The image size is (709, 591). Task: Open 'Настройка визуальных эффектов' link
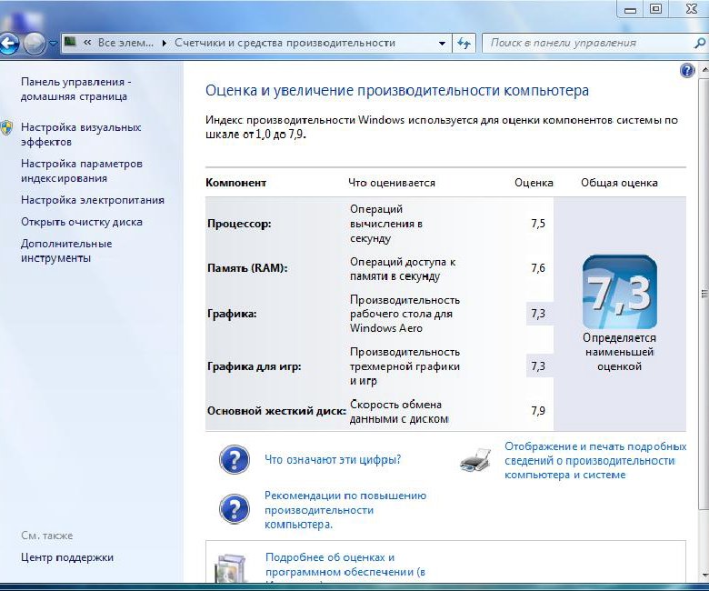[80, 135]
